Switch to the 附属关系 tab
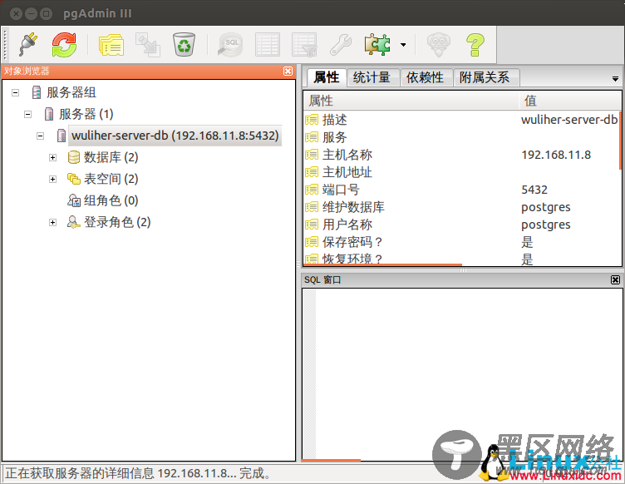Image resolution: width=625 pixels, height=484 pixels. [485, 77]
